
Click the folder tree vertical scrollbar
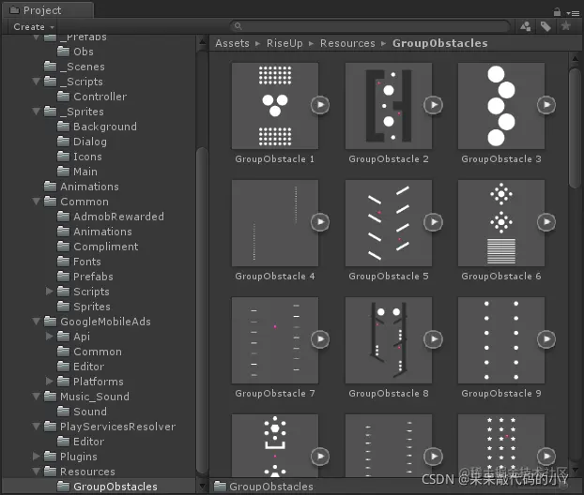pos(202,310)
